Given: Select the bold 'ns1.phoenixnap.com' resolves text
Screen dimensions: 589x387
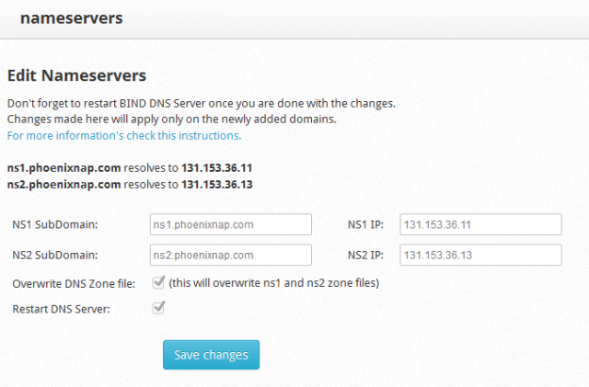Looking at the screenshot, I should (x=64, y=168).
